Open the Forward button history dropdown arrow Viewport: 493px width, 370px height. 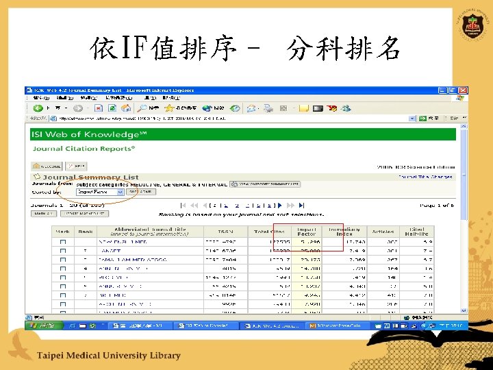[88, 108]
